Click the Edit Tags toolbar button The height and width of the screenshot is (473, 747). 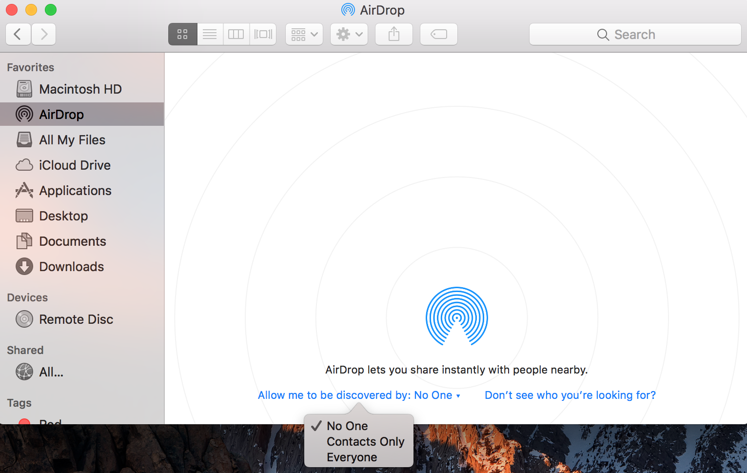click(x=439, y=34)
